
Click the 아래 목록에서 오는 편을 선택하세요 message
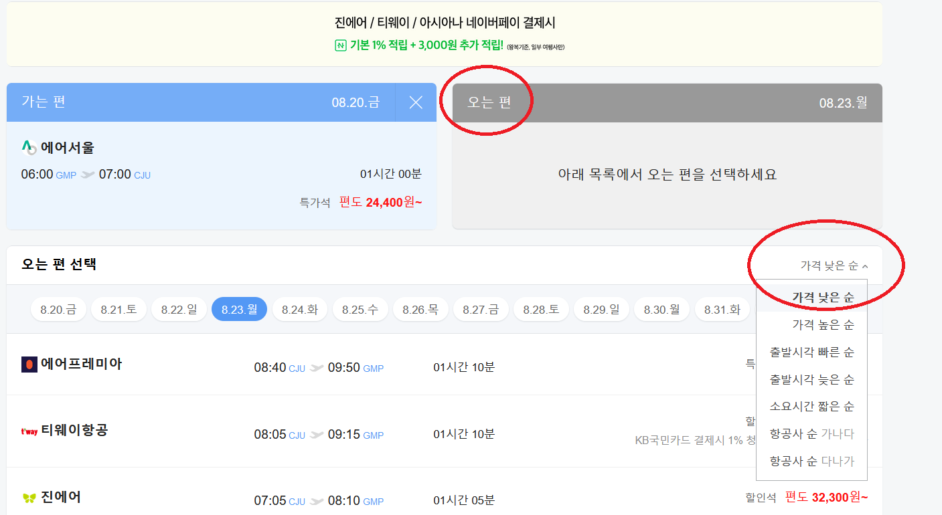click(x=668, y=175)
